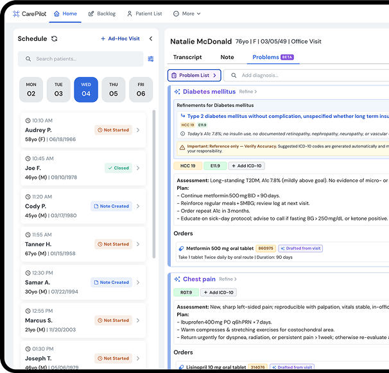The width and height of the screenshot is (389, 373).
Task: Switch to the Note tab
Action: [x=227, y=57]
